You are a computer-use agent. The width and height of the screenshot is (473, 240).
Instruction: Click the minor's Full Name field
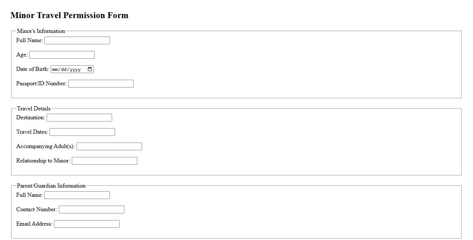click(x=77, y=40)
